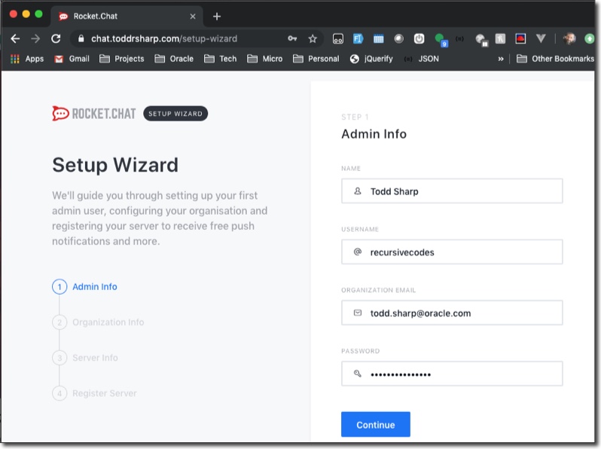Click the Rocket.Chat logo
The height and width of the screenshot is (449, 601).
pyautogui.click(x=94, y=114)
